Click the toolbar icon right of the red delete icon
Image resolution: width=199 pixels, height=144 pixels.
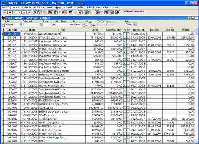point(71,12)
